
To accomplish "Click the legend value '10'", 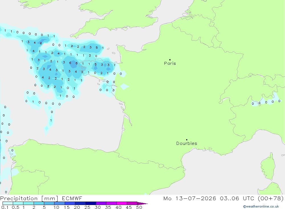I will click(x=56, y=207).
